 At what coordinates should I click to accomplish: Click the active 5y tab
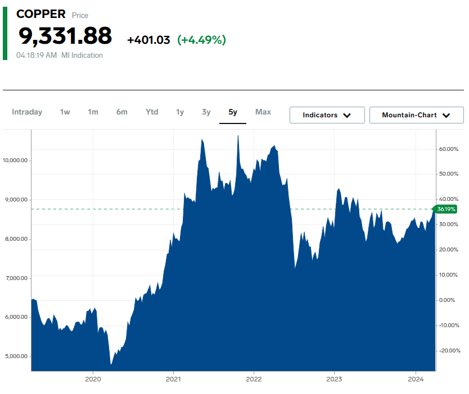pos(233,112)
